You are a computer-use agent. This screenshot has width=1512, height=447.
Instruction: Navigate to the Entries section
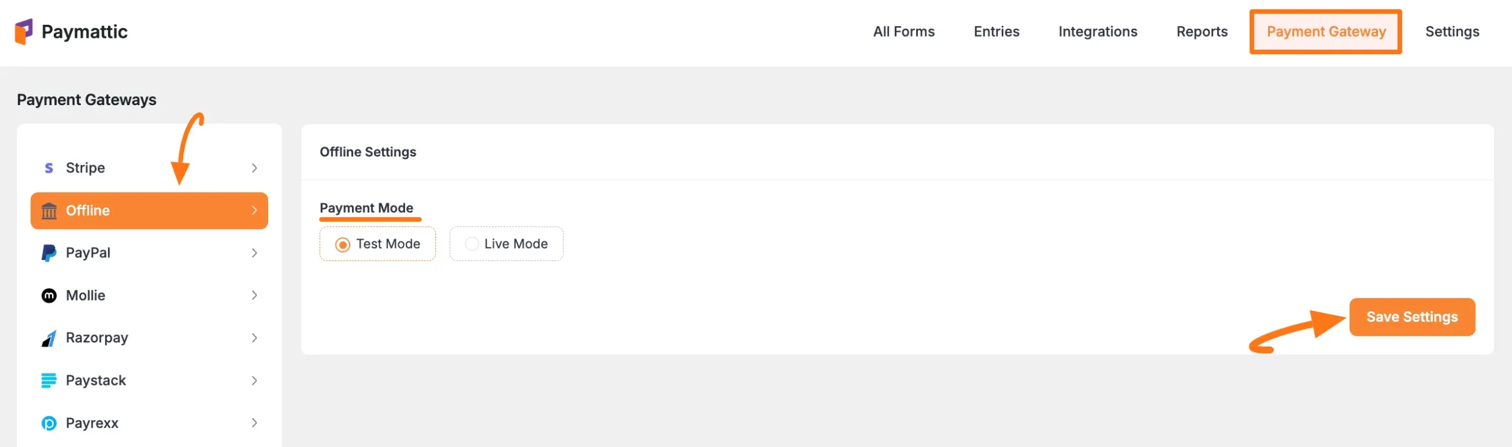[x=996, y=31]
